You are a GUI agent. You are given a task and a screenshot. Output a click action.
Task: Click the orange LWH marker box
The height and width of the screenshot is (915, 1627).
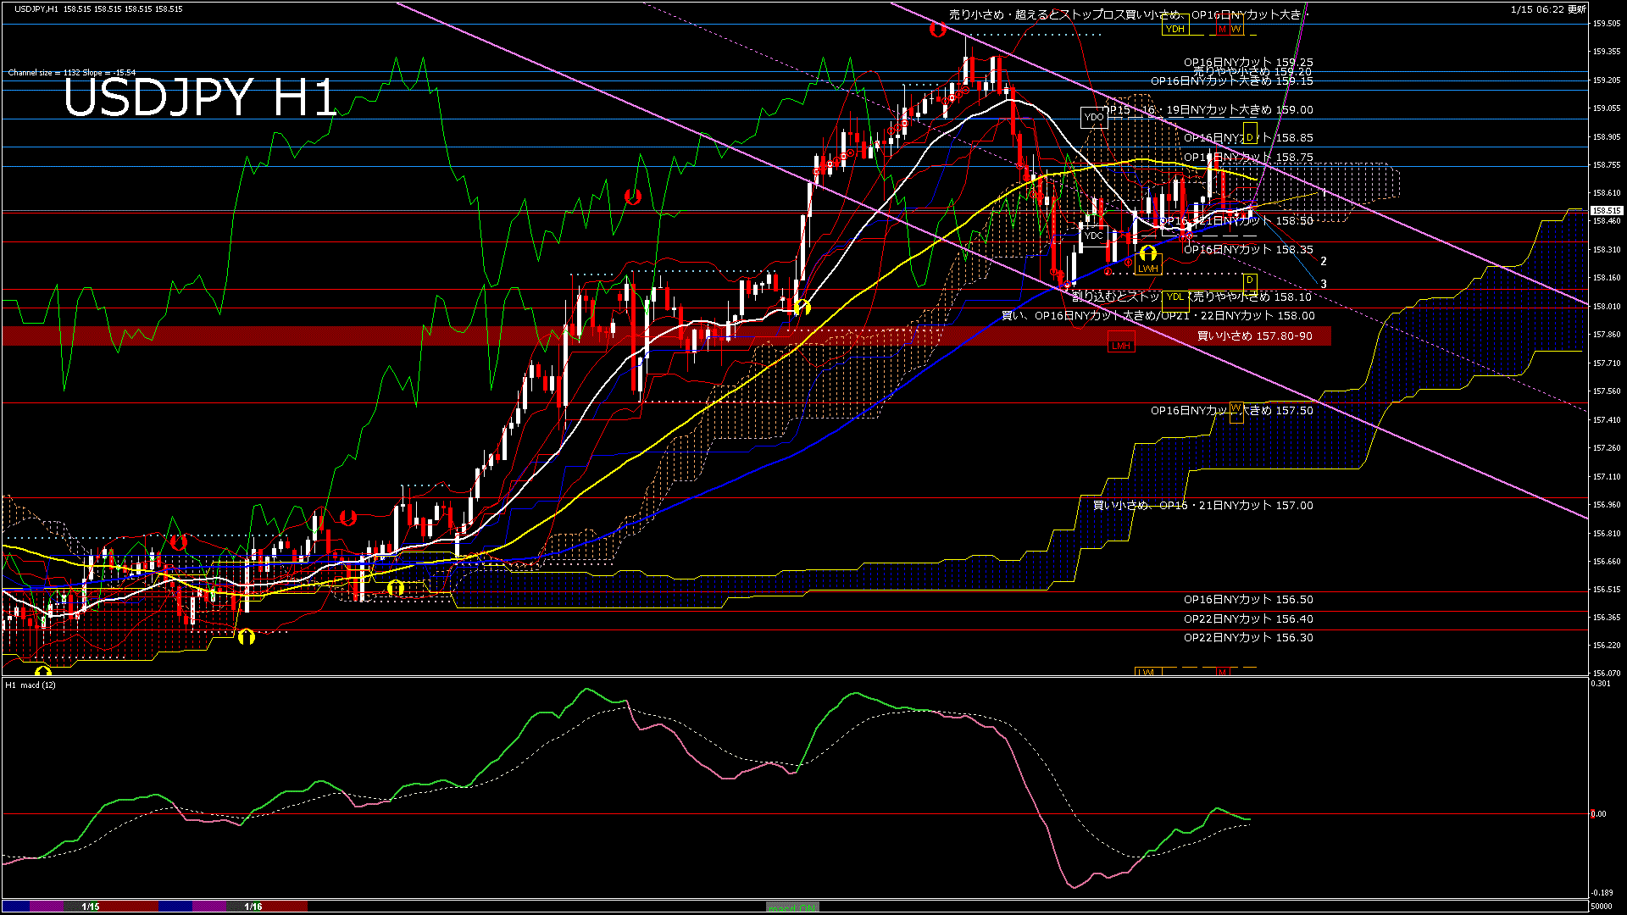pos(1148,264)
